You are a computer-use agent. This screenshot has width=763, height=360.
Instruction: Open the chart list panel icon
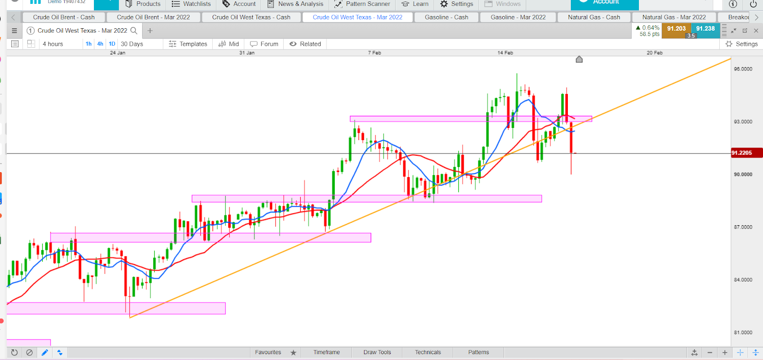[15, 44]
